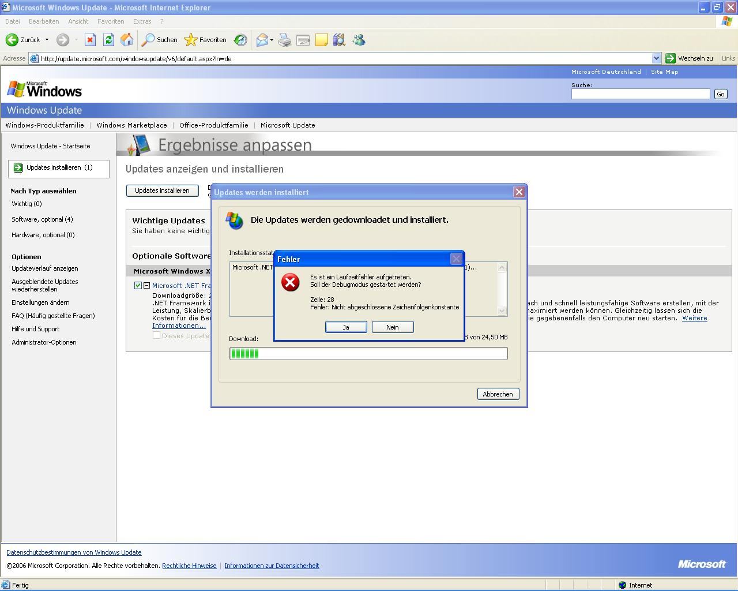This screenshot has width=738, height=591.
Task: Close the Updates werden installiert dialog
Action: tap(519, 192)
